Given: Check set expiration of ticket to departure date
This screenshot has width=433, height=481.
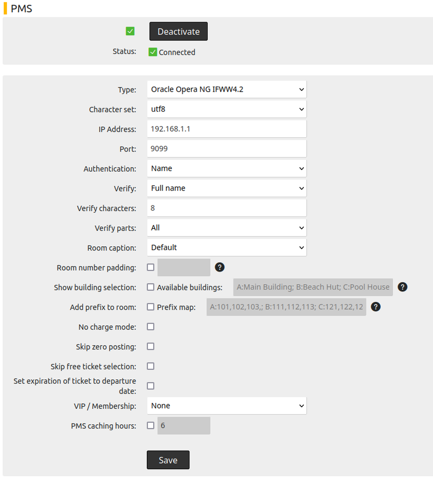Looking at the screenshot, I should tap(150, 386).
